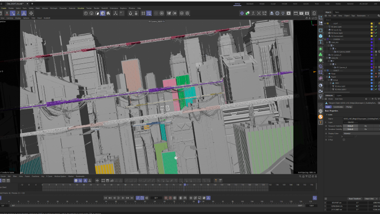Open the Simulate menu
The image size is (380, 214).
coord(81,8)
